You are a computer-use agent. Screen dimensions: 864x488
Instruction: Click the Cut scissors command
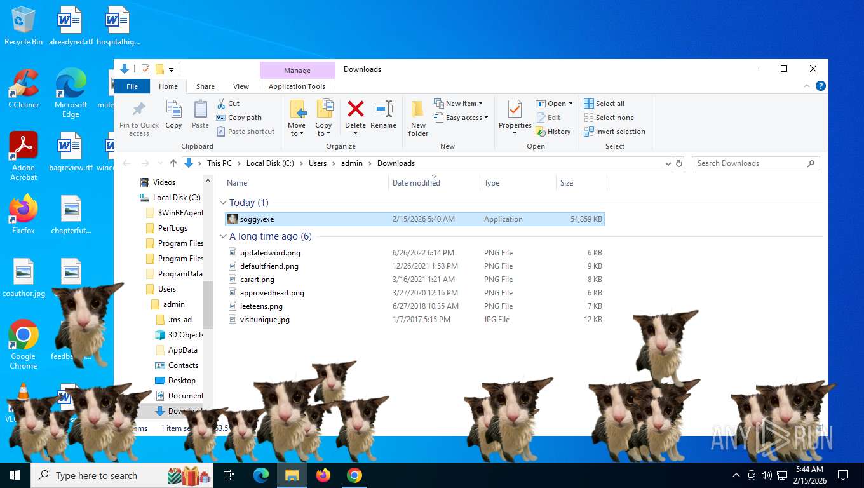(228, 104)
